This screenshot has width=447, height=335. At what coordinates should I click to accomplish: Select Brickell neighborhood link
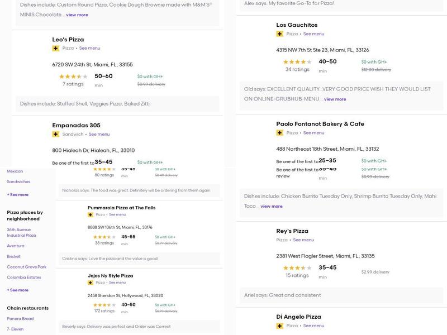[x=13, y=257]
